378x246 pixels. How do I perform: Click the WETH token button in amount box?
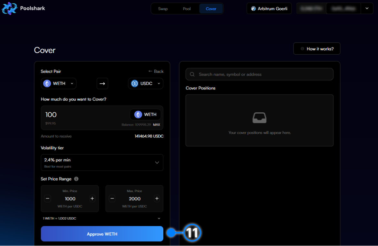click(x=145, y=115)
